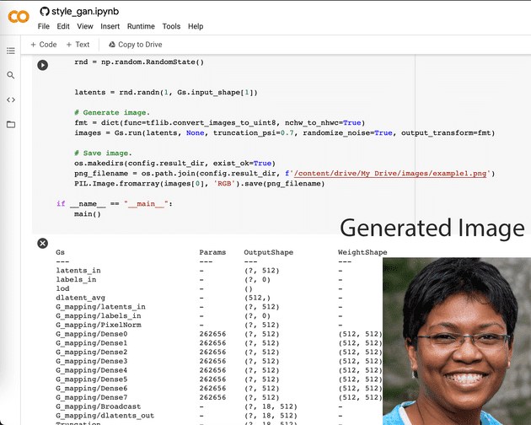Click the 'Params' column header
Screen dimensions: 531x425
[x=212, y=252]
